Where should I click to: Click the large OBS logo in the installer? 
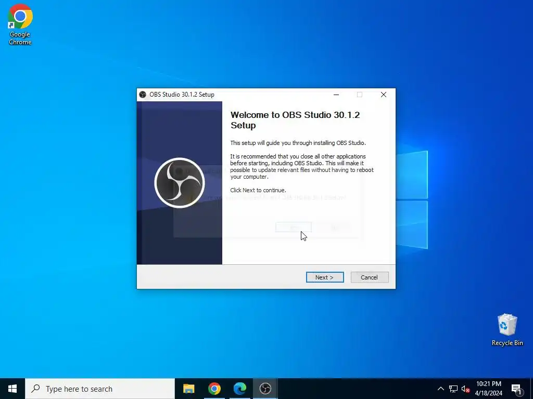[180, 183]
